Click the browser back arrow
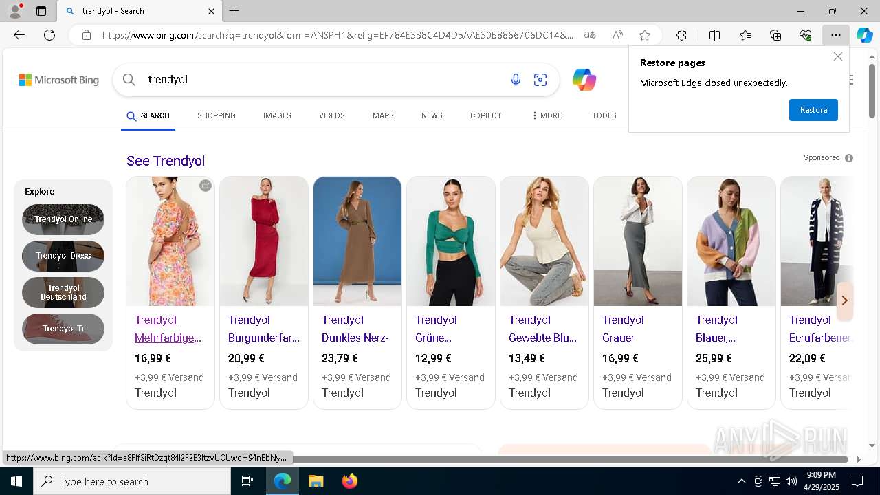Screen dimensions: 880x495 pyautogui.click(x=19, y=35)
